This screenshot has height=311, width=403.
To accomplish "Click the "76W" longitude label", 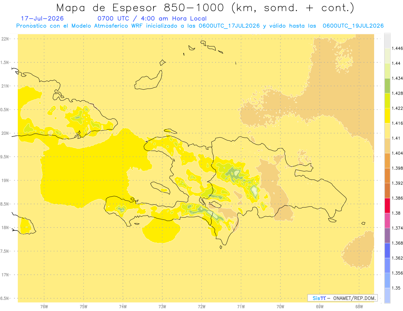I will pyautogui.click(x=44, y=307).
